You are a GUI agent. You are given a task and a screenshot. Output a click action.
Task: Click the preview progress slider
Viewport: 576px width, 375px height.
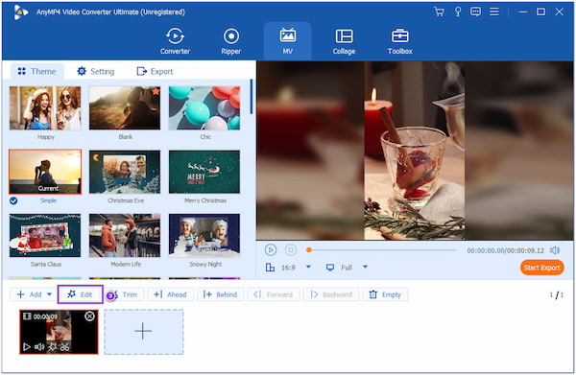click(x=382, y=250)
